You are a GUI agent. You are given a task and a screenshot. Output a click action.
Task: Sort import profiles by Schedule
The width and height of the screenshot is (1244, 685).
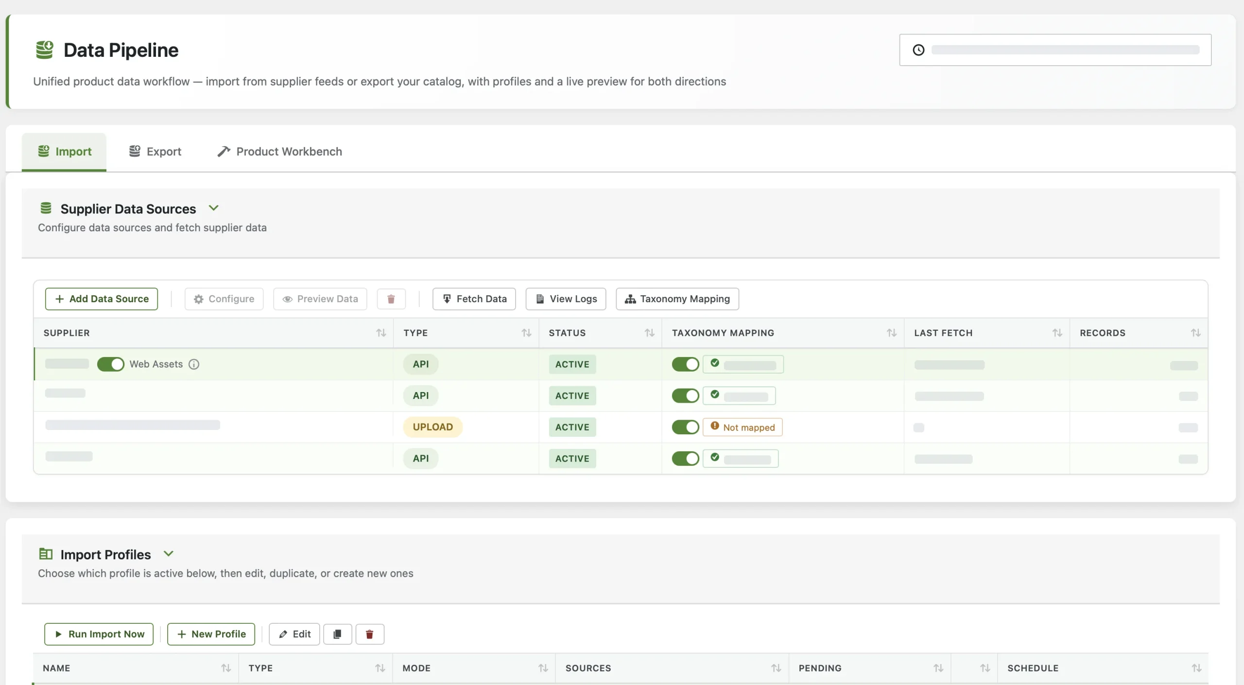1196,668
